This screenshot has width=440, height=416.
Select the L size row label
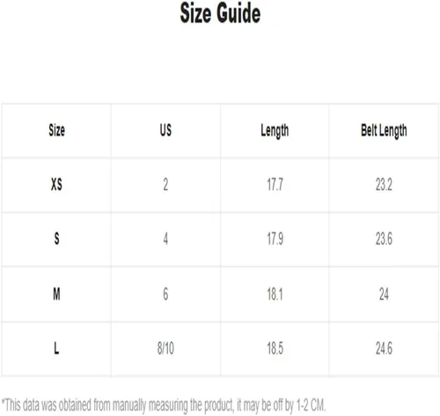pos(56,348)
